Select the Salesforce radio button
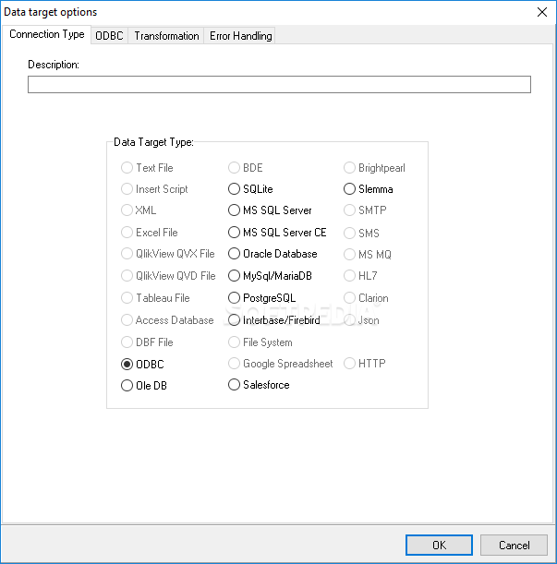This screenshot has height=564, width=557. point(234,385)
